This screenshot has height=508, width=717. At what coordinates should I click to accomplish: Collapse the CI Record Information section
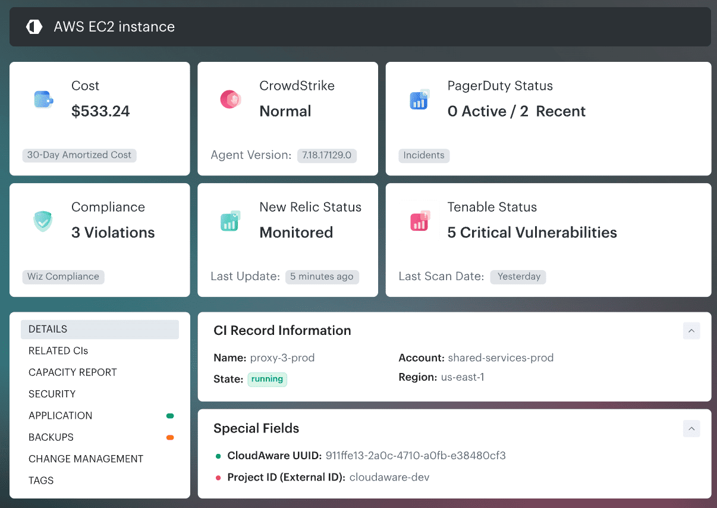[691, 331]
